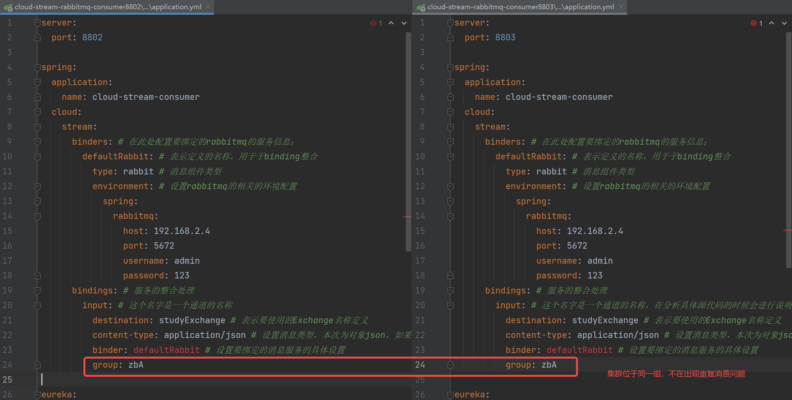Fold defaultRabbit block in left editor
Screen dimensions: 792x400
[37, 156]
